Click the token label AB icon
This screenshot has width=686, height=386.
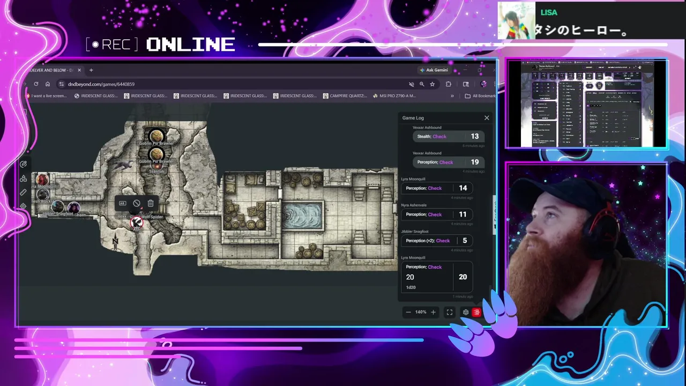tap(122, 204)
